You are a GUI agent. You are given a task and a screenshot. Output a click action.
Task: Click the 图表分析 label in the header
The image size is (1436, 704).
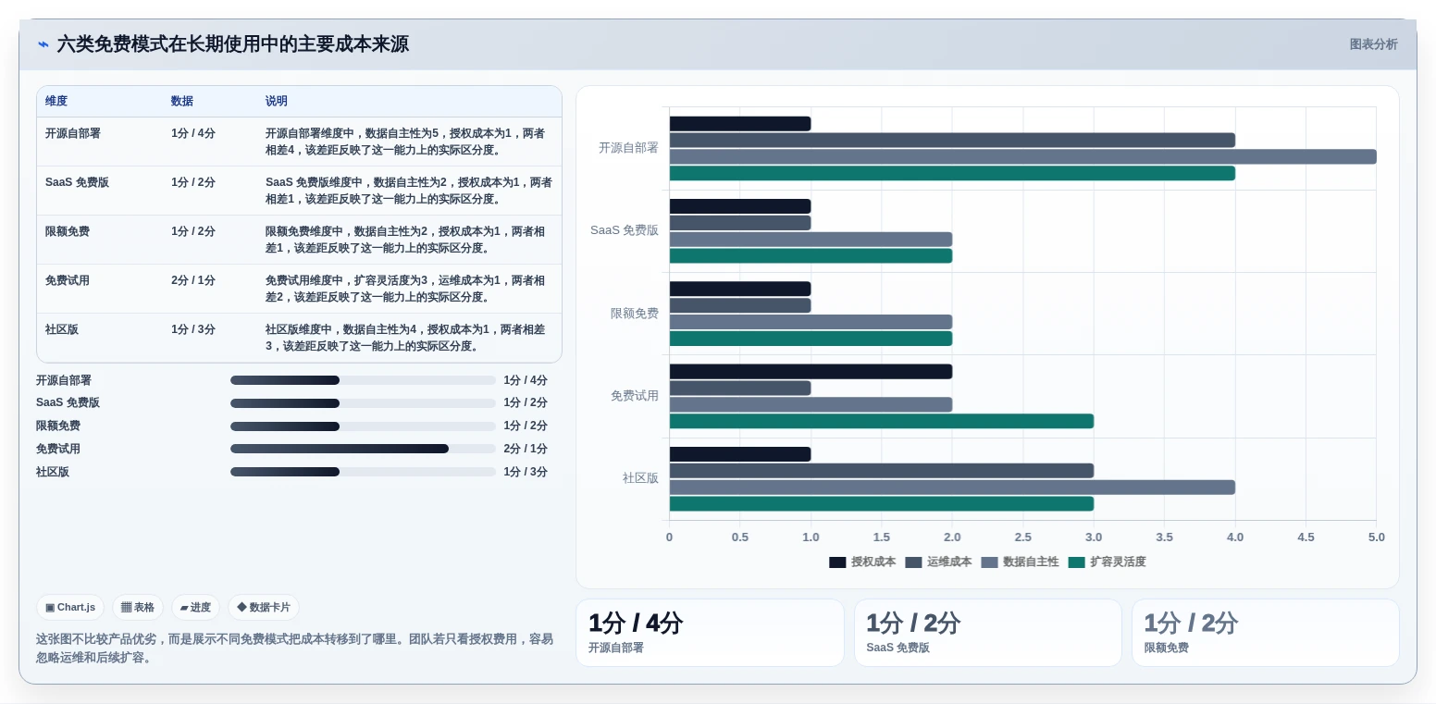1373,44
